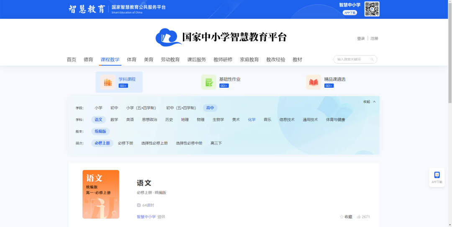452x227 pixels.
Task: Open the 教材 navigation tab
Action: point(298,60)
